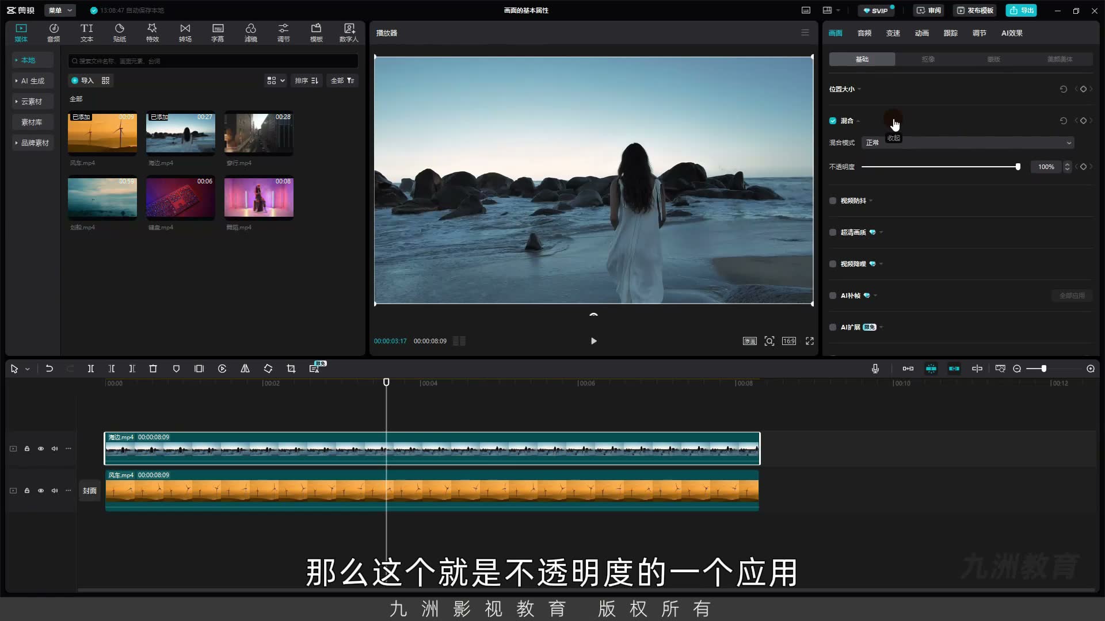The image size is (1105, 621).
Task: Mute the 海边.mp4 track speaker icon
Action: click(x=55, y=448)
